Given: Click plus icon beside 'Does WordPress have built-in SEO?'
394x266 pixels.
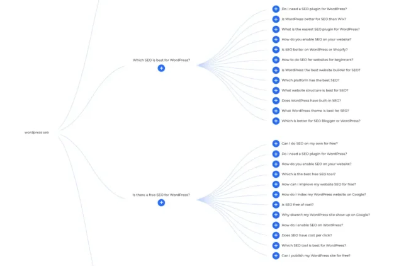Looking at the screenshot, I should click(276, 101).
